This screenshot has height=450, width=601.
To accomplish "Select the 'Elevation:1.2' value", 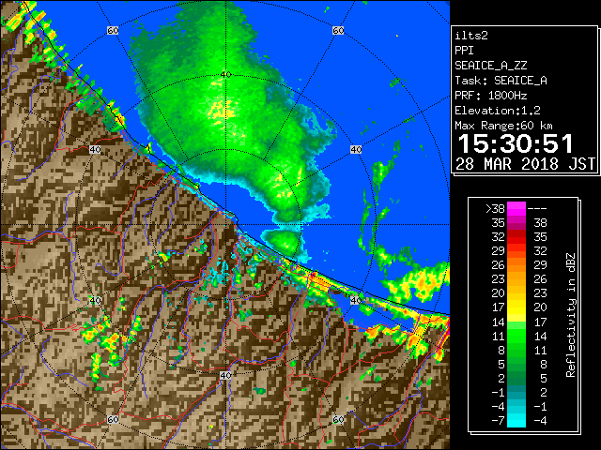I will (x=498, y=111).
